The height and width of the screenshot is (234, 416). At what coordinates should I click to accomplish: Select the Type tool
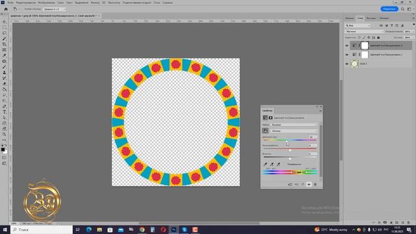(5, 112)
